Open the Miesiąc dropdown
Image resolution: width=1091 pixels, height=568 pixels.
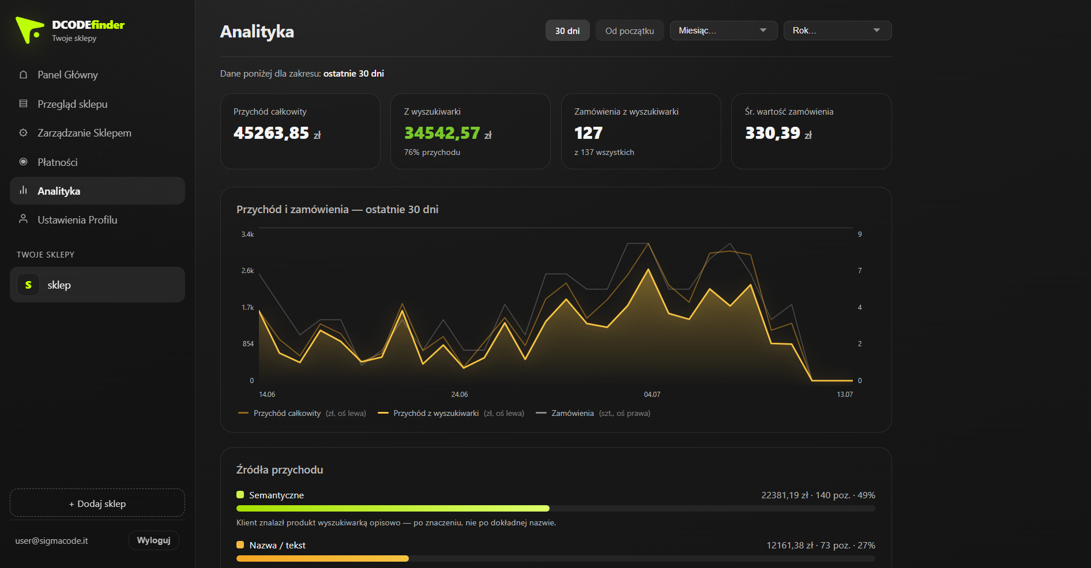point(724,31)
